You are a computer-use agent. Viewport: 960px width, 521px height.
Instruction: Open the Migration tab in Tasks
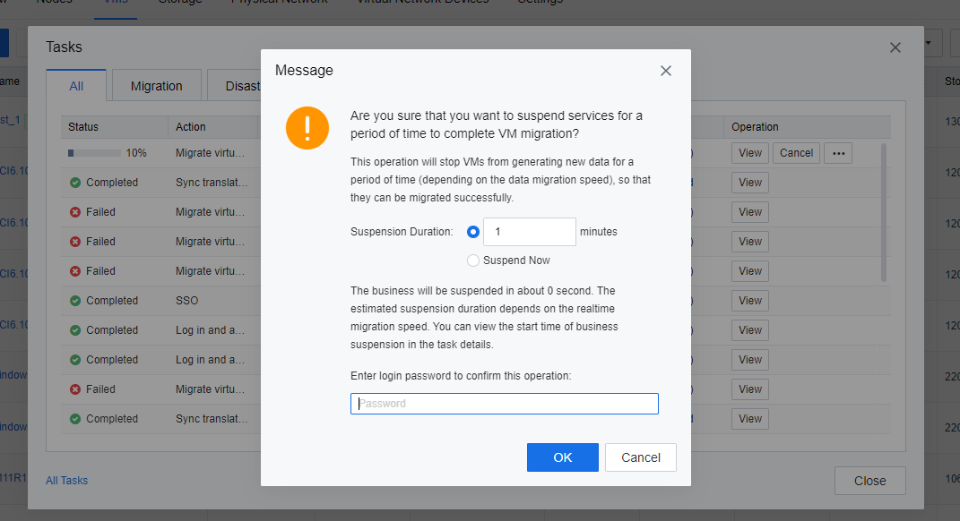[156, 86]
